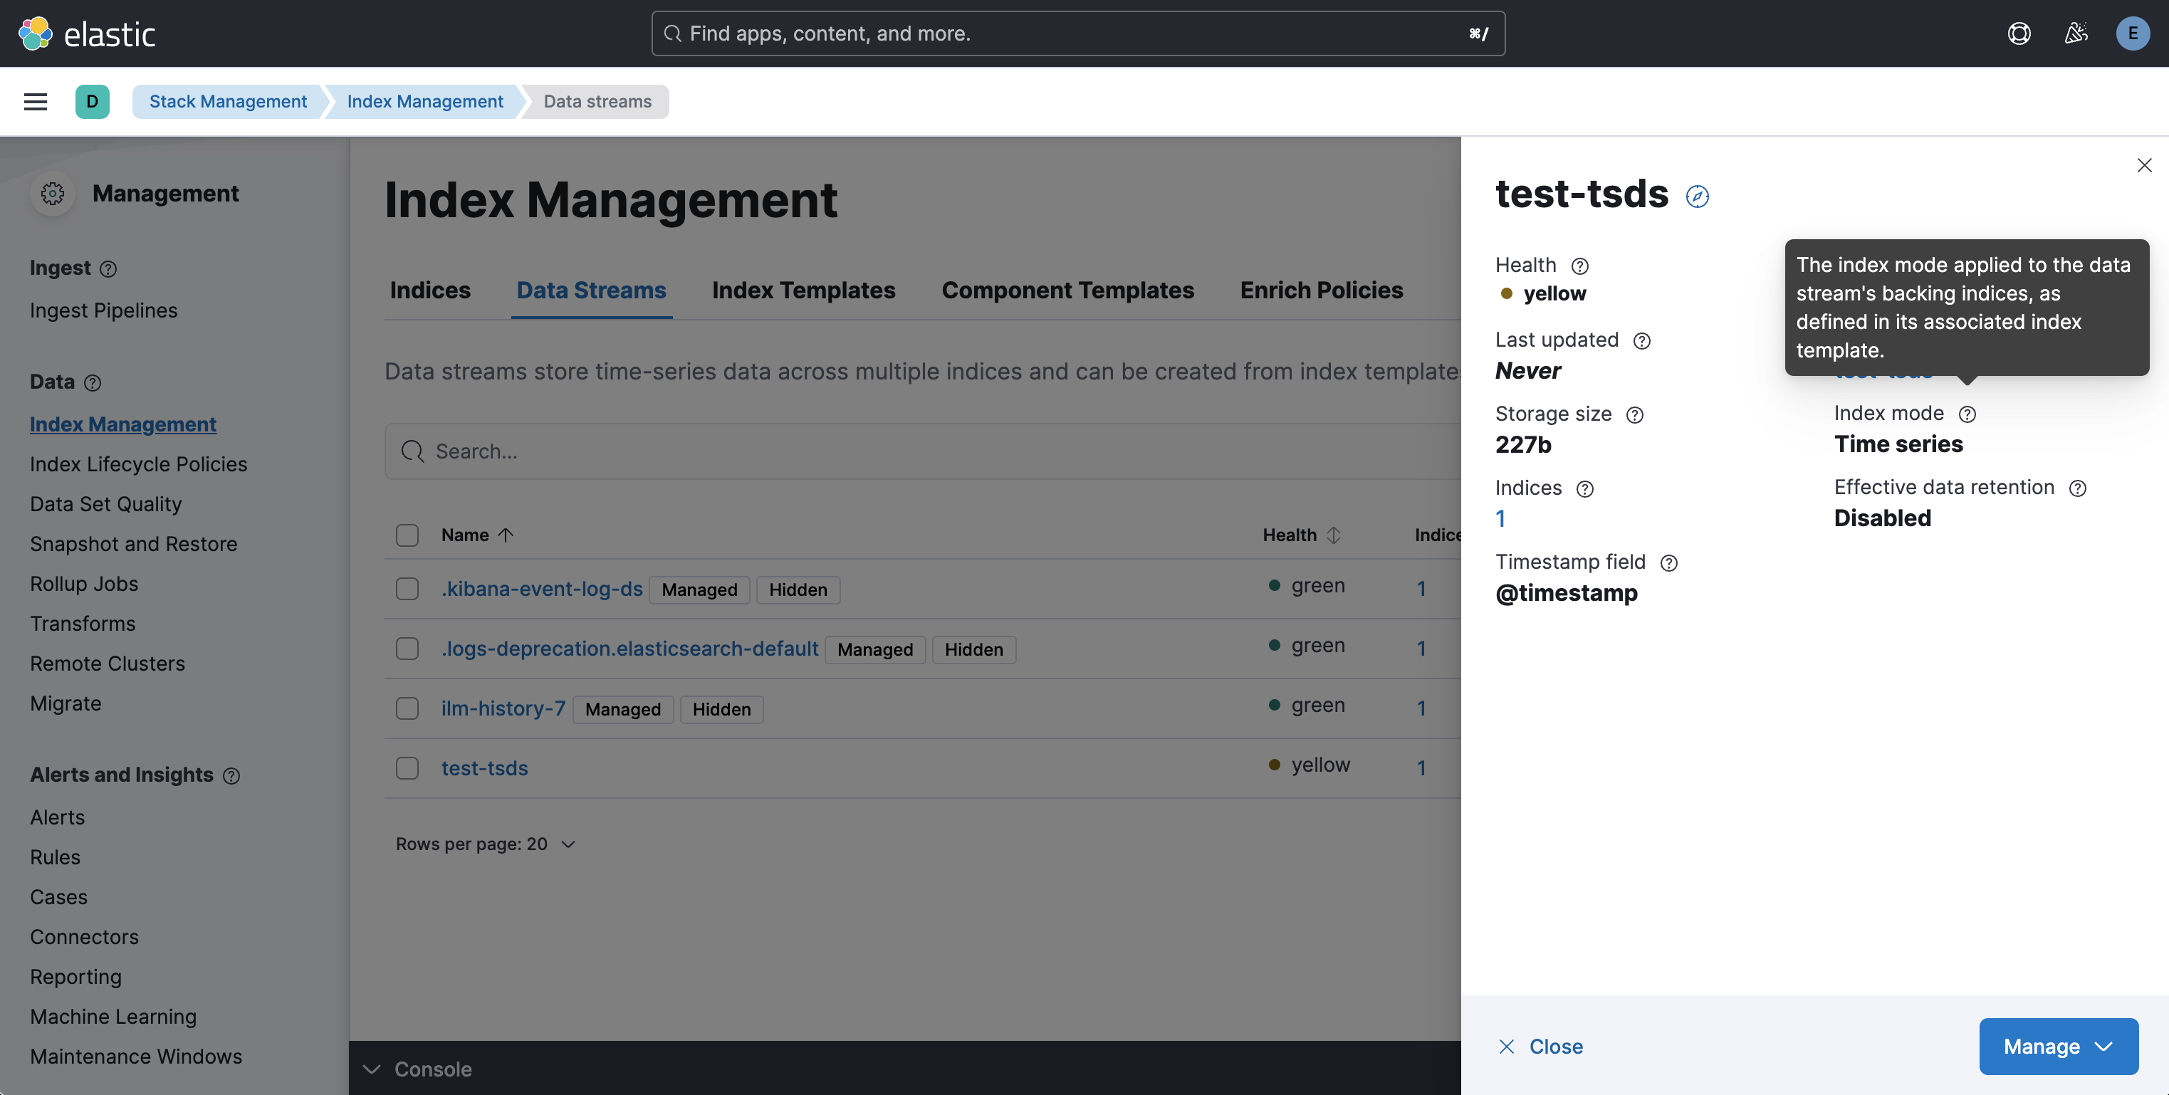Open Remote Clusters in sidebar
This screenshot has height=1095, width=2169.
(x=108, y=664)
